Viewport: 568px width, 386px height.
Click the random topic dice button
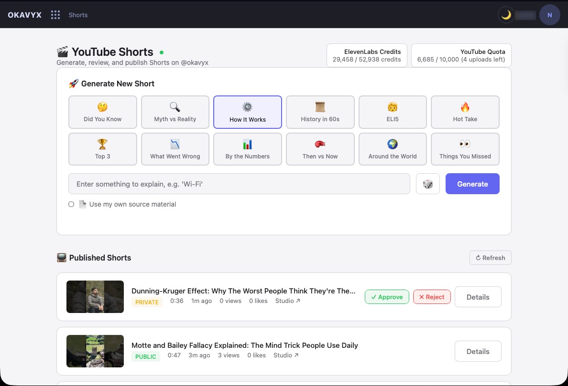(x=428, y=184)
